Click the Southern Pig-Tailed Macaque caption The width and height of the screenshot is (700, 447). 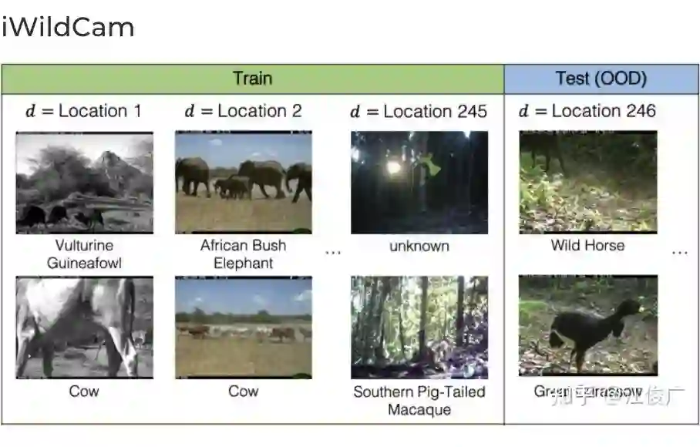tap(419, 400)
